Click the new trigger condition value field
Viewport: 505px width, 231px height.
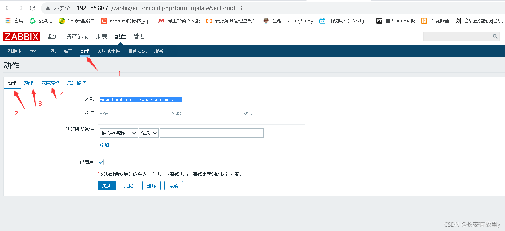[212, 133]
